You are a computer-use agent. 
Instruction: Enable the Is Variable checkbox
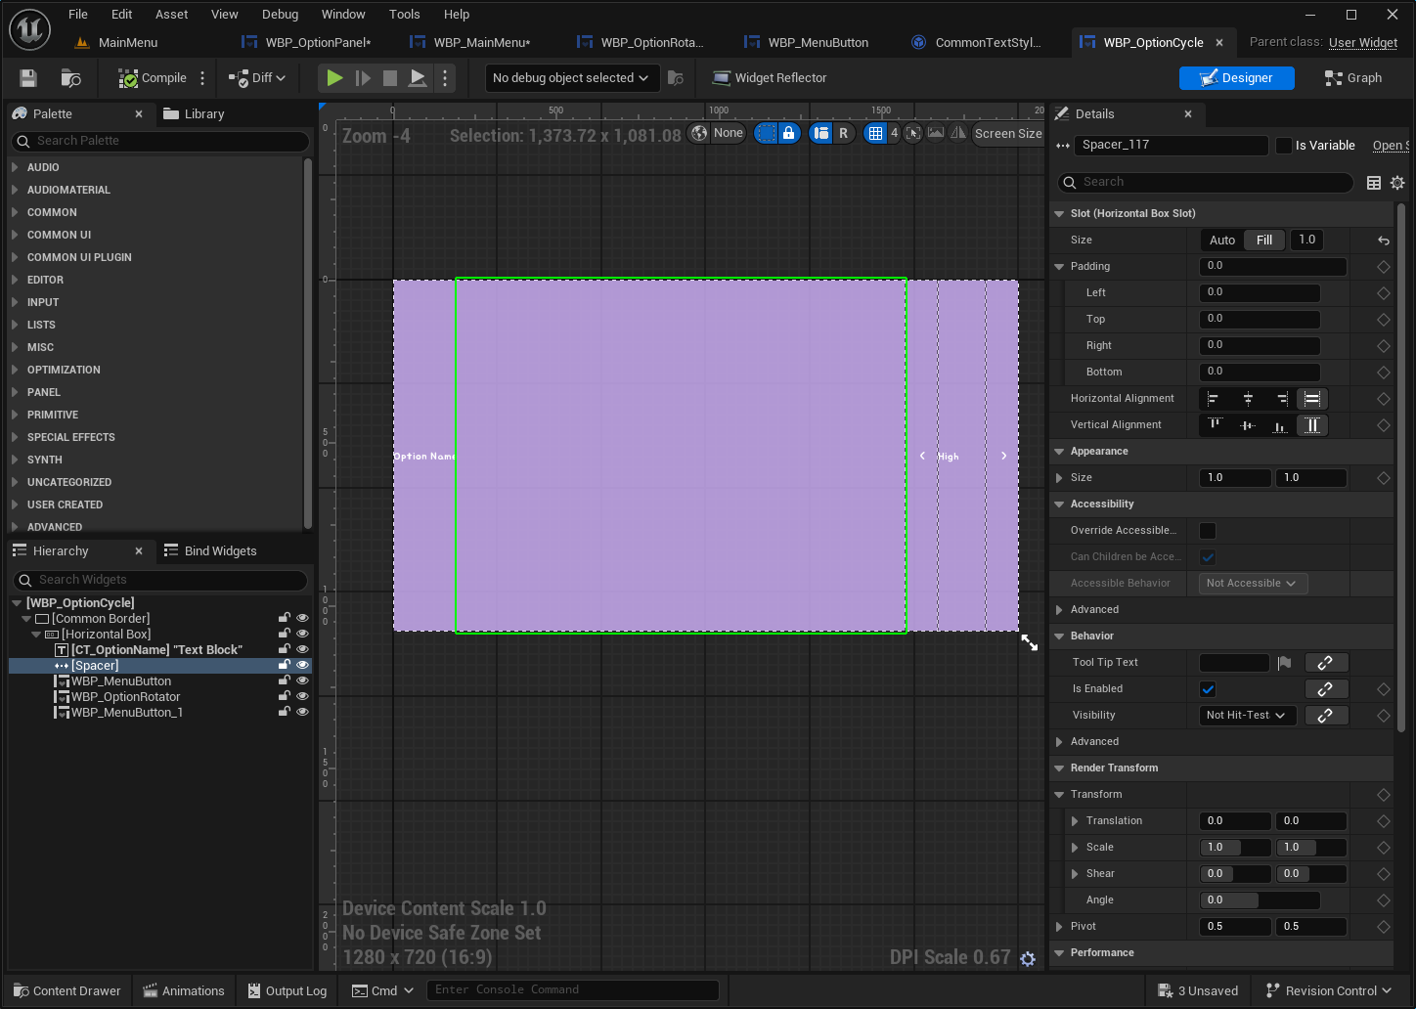(1284, 146)
